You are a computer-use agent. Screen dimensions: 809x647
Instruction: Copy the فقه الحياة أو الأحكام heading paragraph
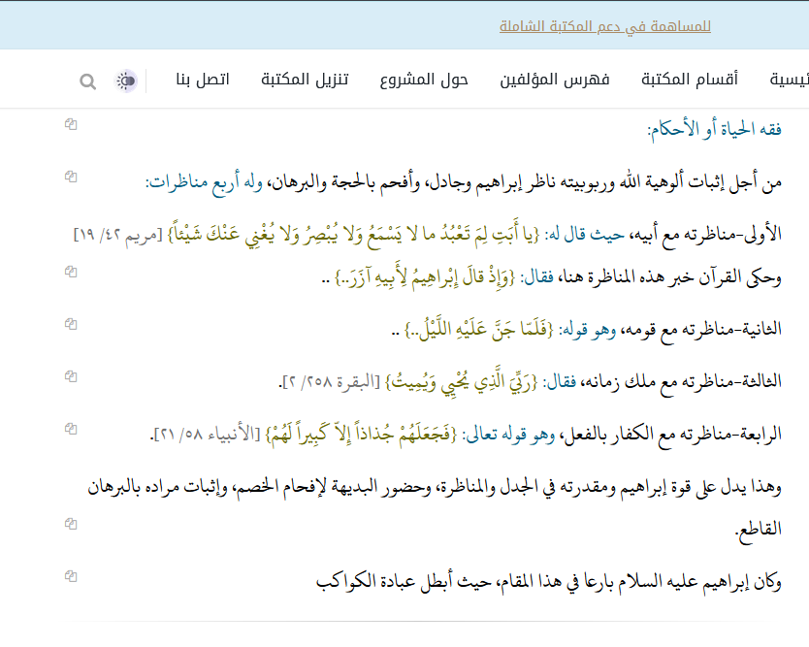71,124
